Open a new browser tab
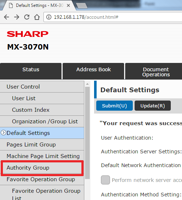Viewport: 182px width, 200px height. point(81,6)
